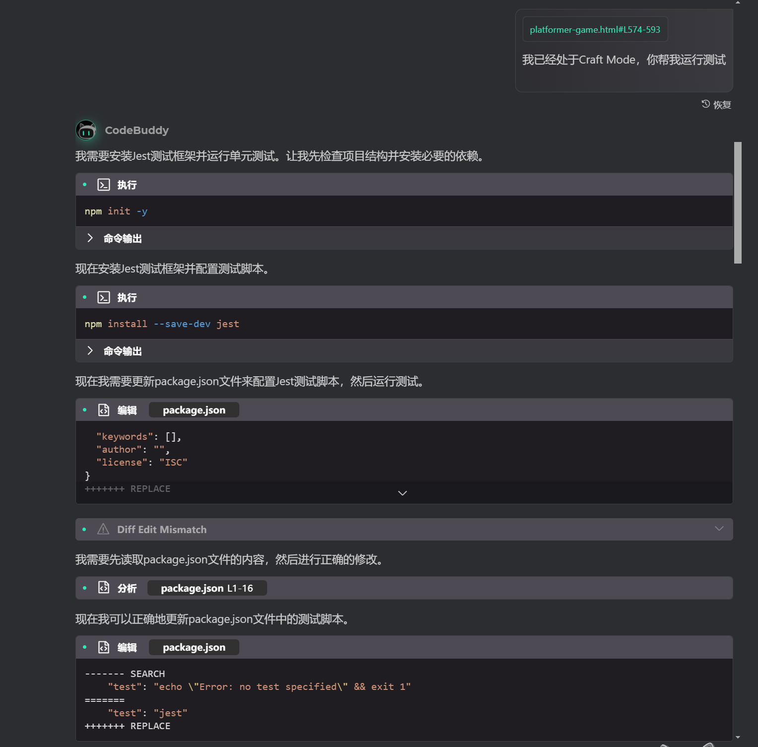Open package.json L1-16 analysis chip
758x747 pixels.
pos(207,588)
